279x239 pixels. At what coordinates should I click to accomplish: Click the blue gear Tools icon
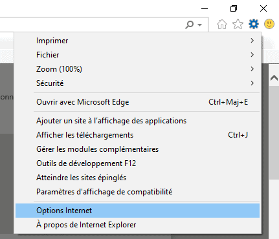pos(254,24)
